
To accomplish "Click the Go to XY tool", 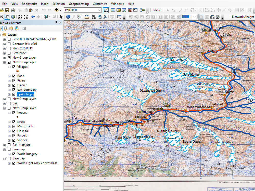I will click(x=105, y=17).
